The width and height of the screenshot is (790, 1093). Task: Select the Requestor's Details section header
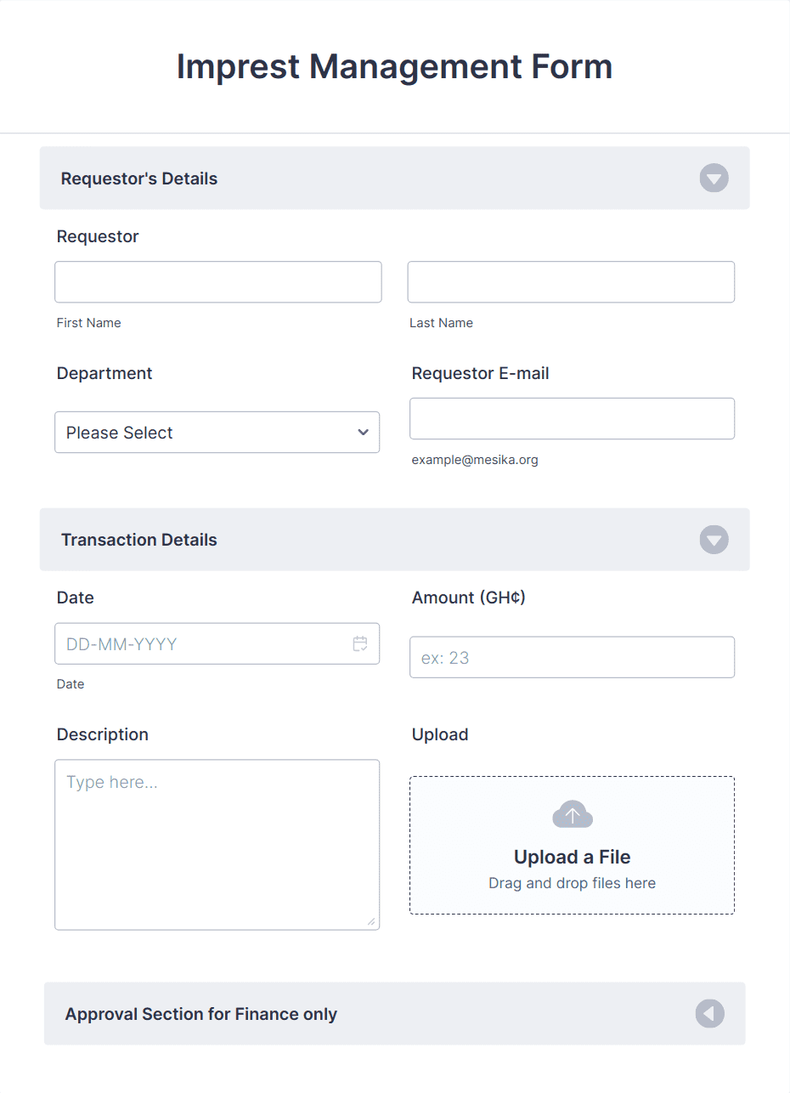tap(138, 178)
